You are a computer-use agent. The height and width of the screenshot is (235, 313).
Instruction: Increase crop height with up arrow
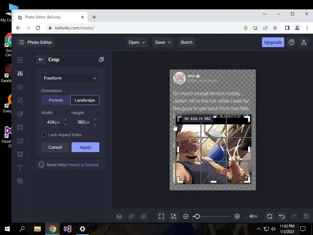click(96, 120)
